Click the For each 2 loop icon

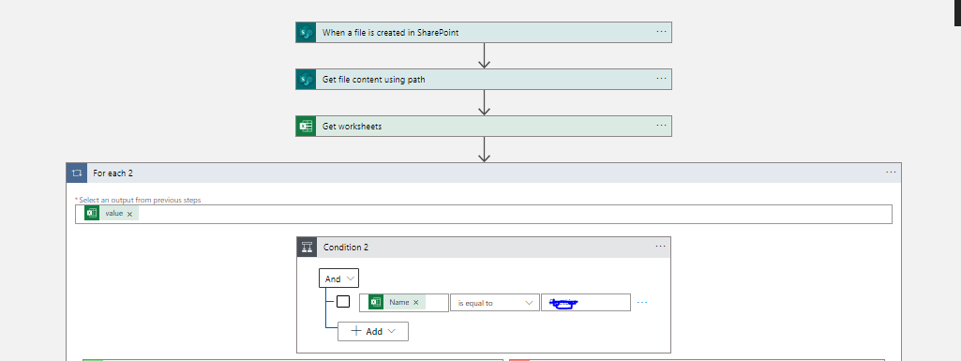tap(77, 173)
